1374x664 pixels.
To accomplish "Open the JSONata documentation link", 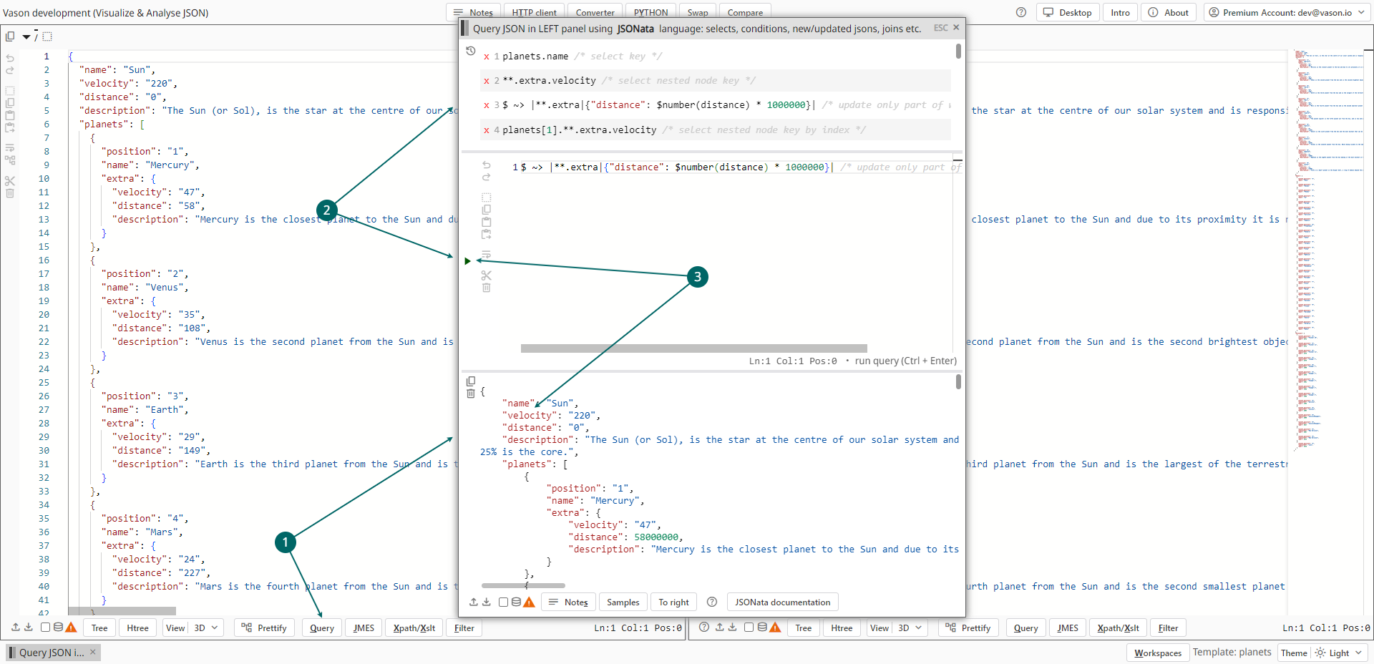I will (x=782, y=602).
